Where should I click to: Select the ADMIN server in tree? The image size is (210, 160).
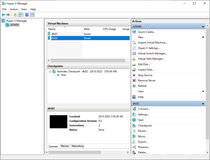coord(15,25)
